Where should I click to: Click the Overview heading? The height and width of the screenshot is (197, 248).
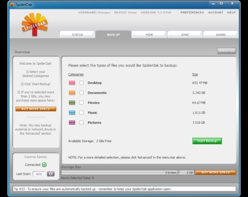[x=22, y=52]
